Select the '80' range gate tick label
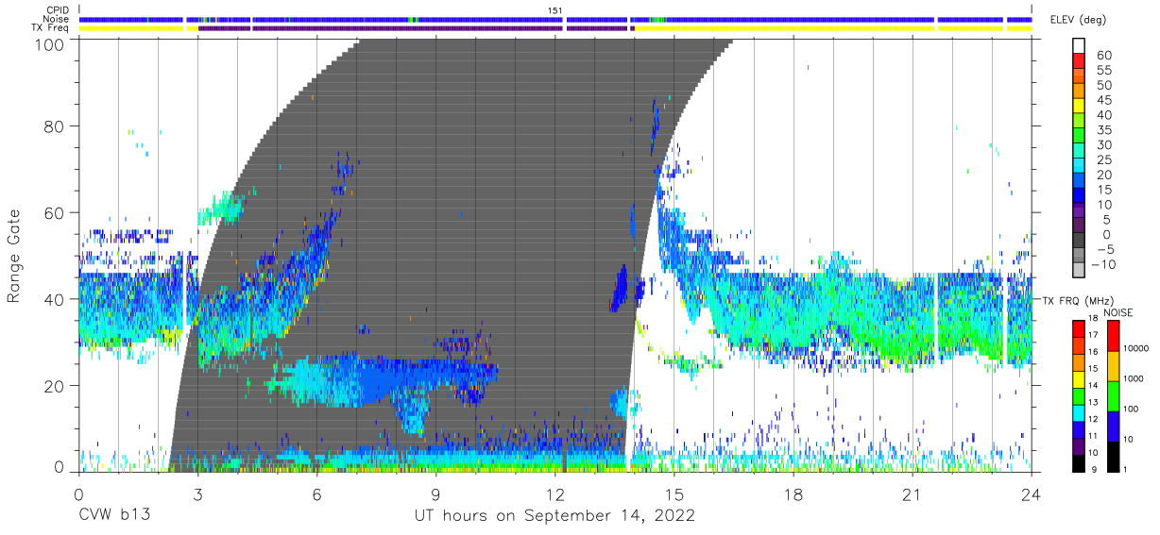This screenshot has height=535, width=1160. click(55, 126)
